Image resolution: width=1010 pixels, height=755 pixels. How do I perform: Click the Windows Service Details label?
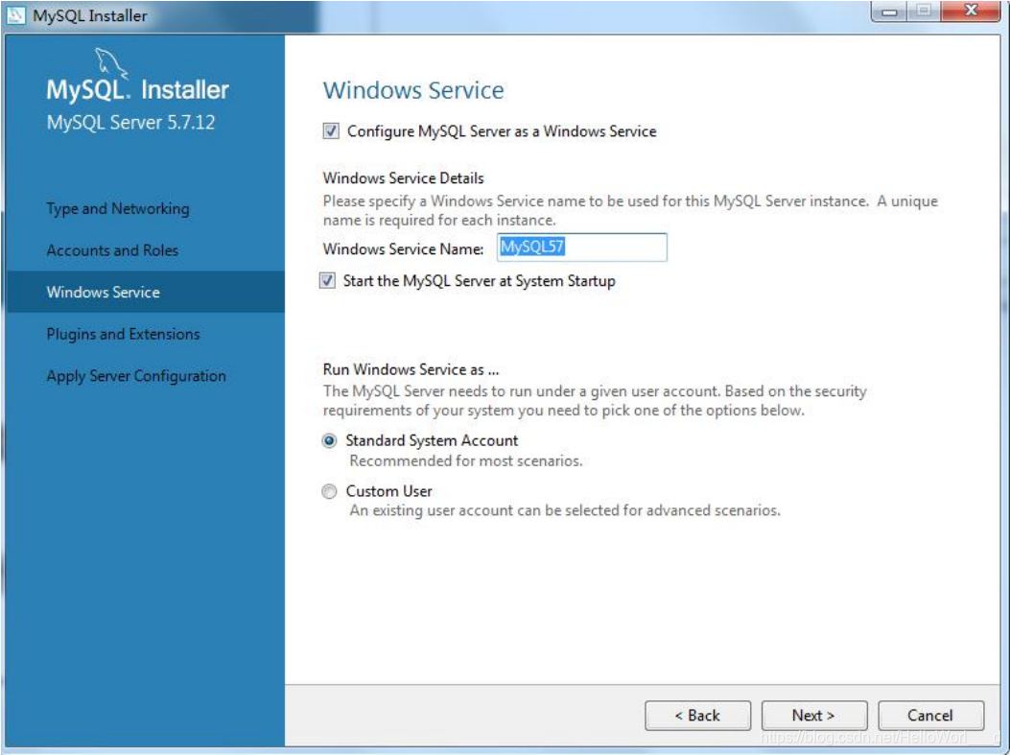[x=403, y=178]
